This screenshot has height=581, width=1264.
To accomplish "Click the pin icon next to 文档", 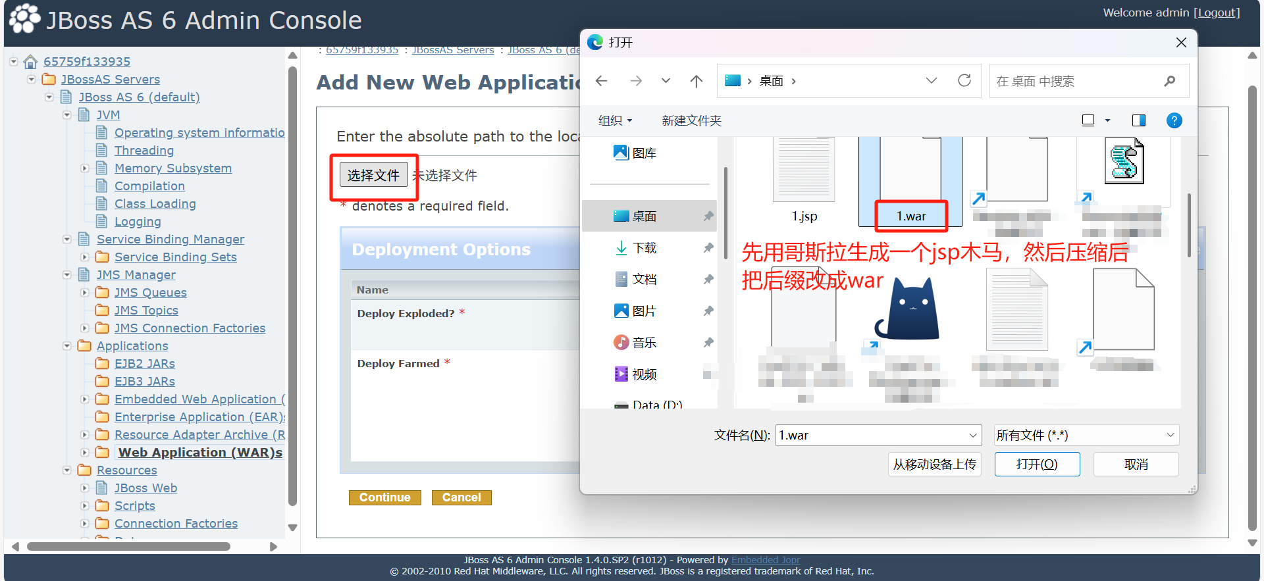I will pyautogui.click(x=708, y=279).
